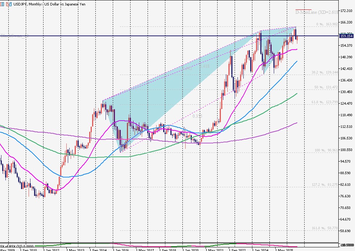
Task: Click the time axis label '1 Sep 2010'
Action: (28, 250)
